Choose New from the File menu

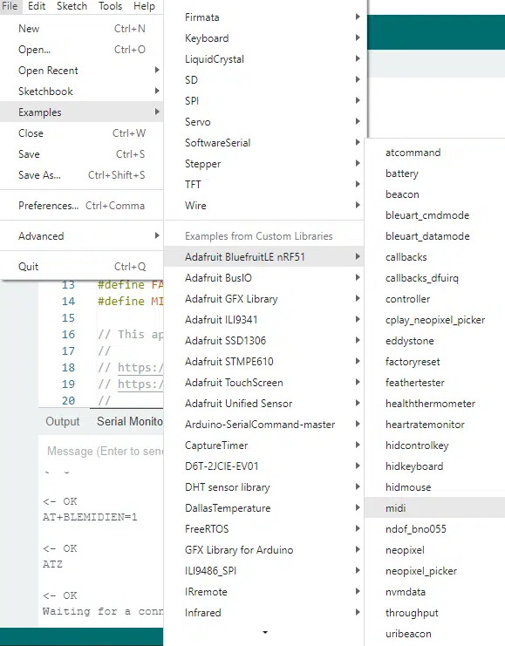(x=82, y=29)
